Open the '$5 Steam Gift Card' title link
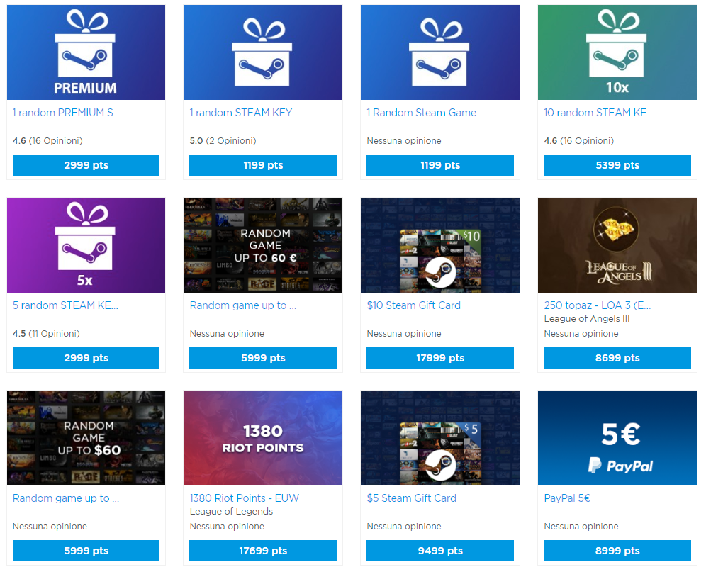The height and width of the screenshot is (567, 706). pyautogui.click(x=412, y=498)
